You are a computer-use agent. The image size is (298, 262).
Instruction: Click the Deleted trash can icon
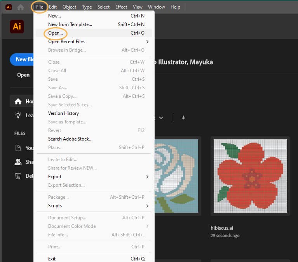pyautogui.click(x=18, y=176)
